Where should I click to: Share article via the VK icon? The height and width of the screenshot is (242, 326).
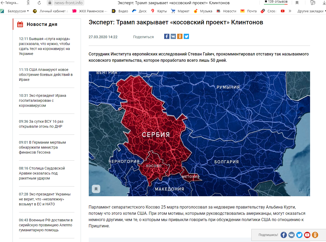173,37
